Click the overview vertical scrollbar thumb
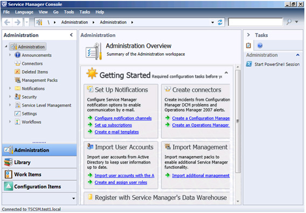The width and height of the screenshot is (306, 213). (x=238, y=121)
